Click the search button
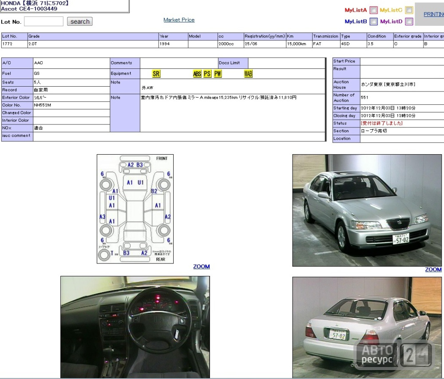Viewport: 444px width, 379px height. pos(80,21)
